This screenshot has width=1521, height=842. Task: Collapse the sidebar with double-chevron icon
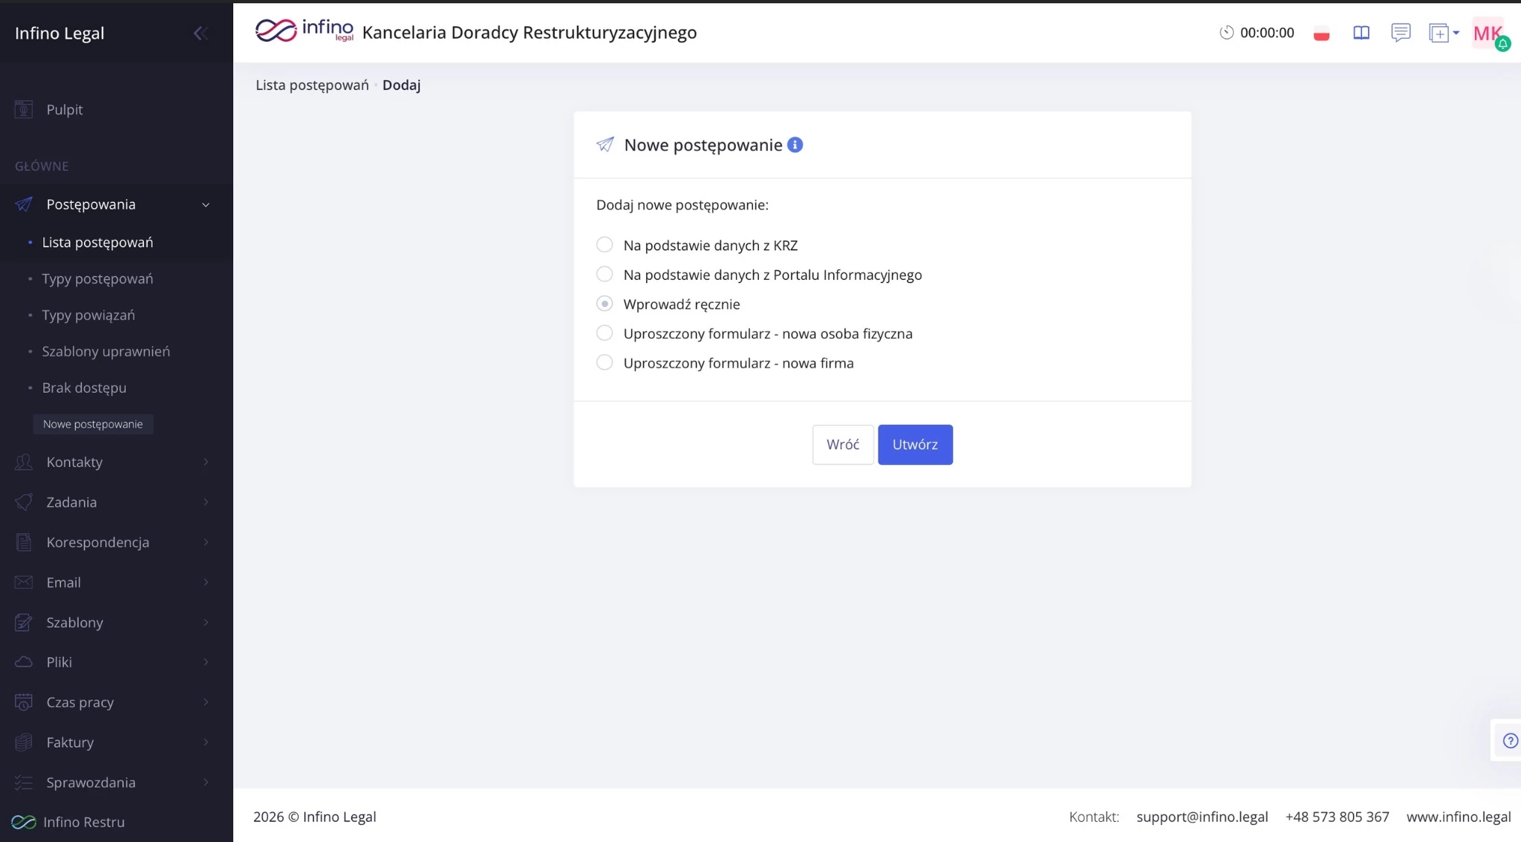(x=200, y=33)
